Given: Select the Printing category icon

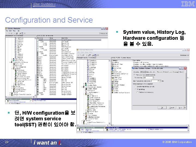Looking at the screenshot, I should coord(112,81).
